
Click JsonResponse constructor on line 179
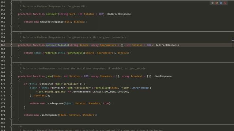pos(49,115)
